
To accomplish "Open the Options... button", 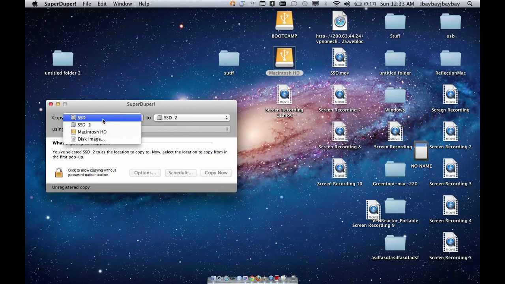I will [145, 172].
